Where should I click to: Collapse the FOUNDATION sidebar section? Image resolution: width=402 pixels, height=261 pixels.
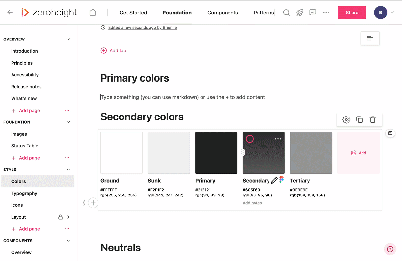(68, 122)
